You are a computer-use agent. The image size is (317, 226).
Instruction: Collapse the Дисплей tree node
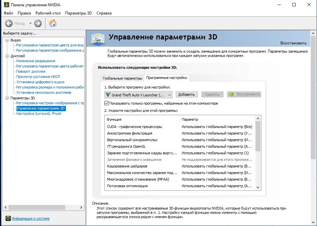pyautogui.click(x=7, y=56)
